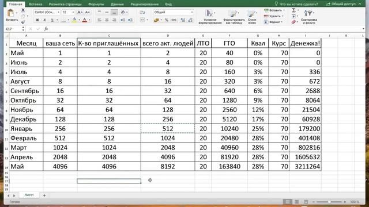369x207 pixels.
Task: Click the zoom slider handle
Action: pos(329,202)
